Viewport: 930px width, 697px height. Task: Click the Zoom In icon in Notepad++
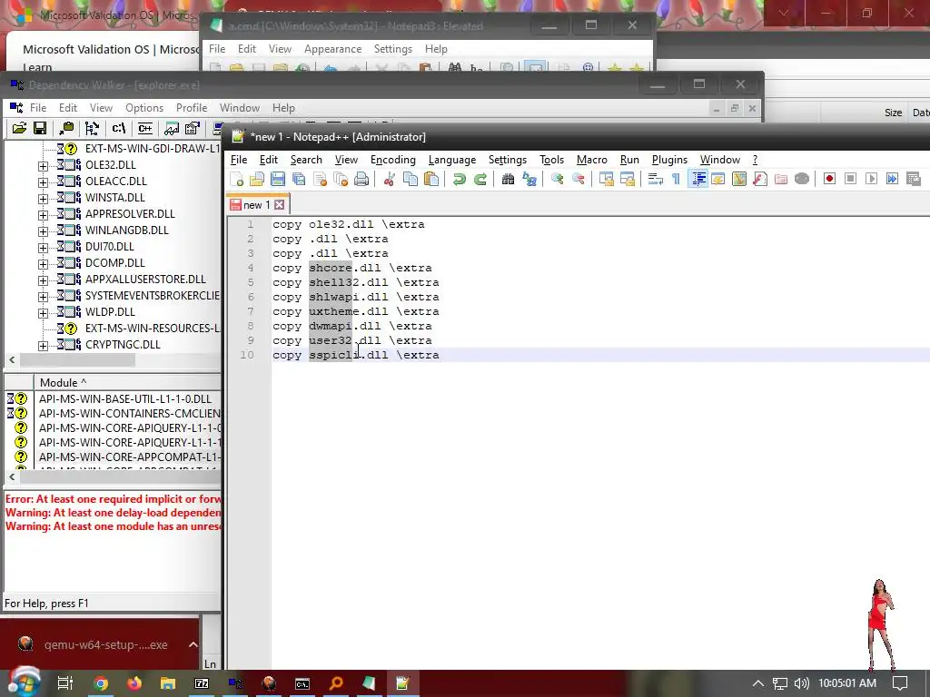click(557, 179)
